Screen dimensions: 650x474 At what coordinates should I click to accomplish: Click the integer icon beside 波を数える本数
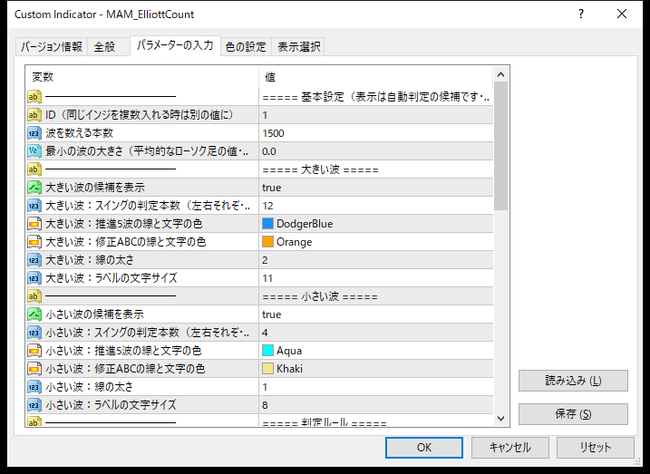34,133
